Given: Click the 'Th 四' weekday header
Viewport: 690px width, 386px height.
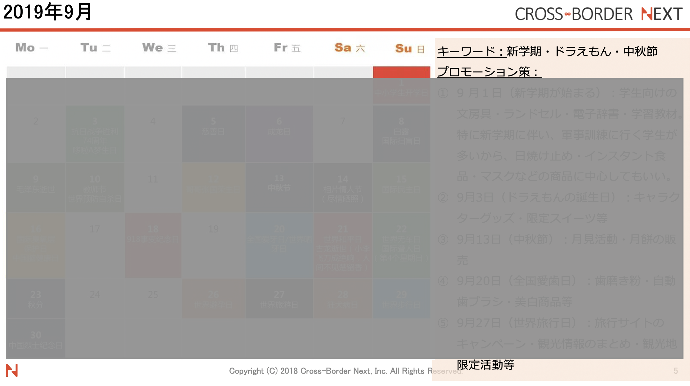Looking at the screenshot, I should click(x=223, y=48).
